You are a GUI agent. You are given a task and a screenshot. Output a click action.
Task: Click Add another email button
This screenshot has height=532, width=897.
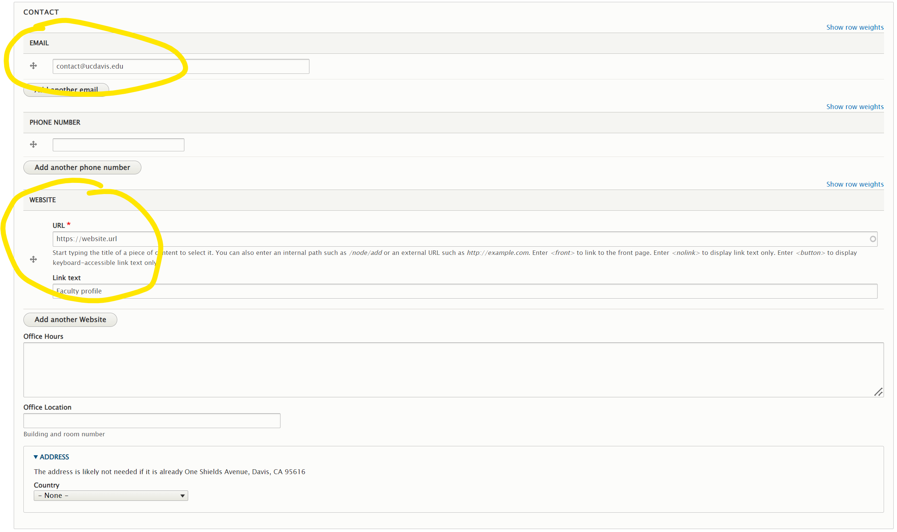coord(66,90)
